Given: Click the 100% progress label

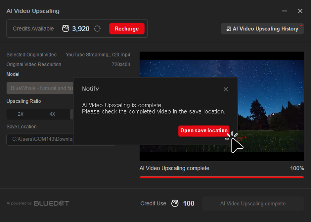Looking at the screenshot, I should pos(297,168).
